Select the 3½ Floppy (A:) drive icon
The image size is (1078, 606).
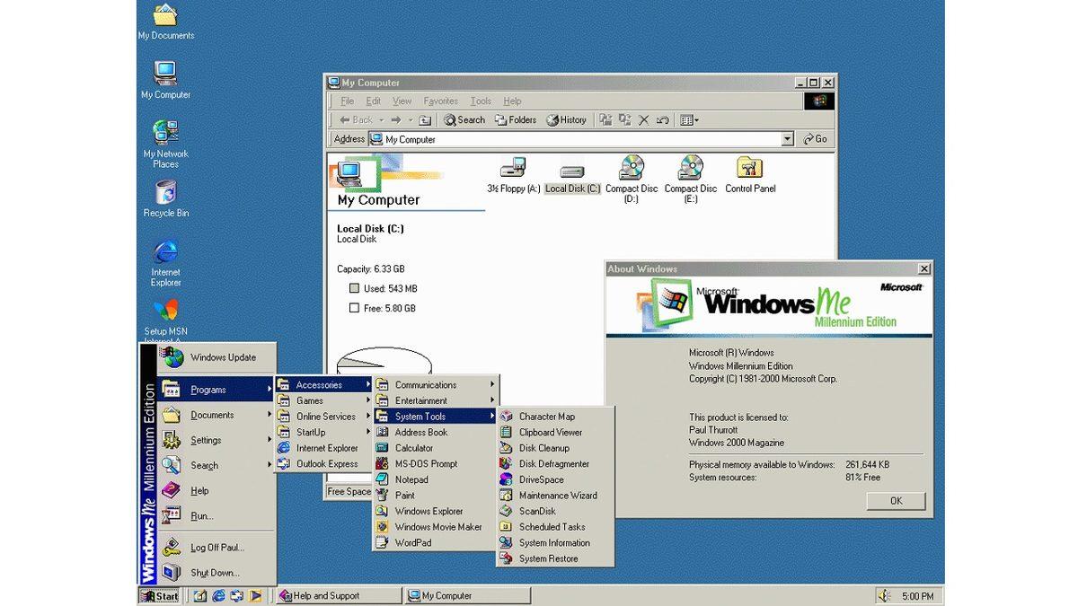pos(513,170)
